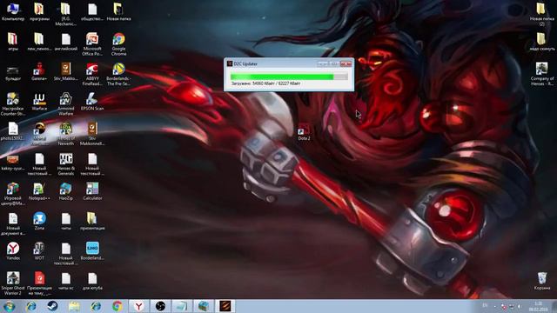Launch the Garena+ shortcut
The height and width of the screenshot is (313, 557).
tap(39, 71)
